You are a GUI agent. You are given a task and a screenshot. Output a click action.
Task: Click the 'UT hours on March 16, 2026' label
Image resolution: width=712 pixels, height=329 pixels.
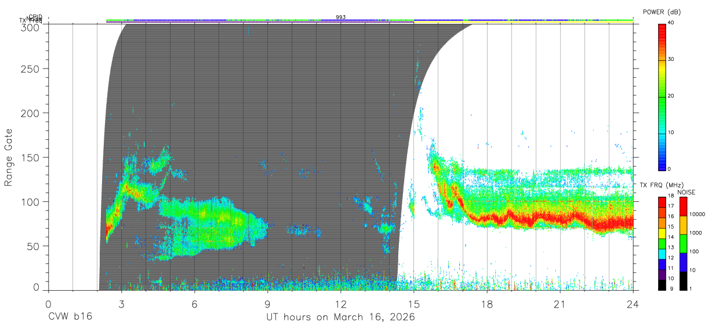click(340, 317)
